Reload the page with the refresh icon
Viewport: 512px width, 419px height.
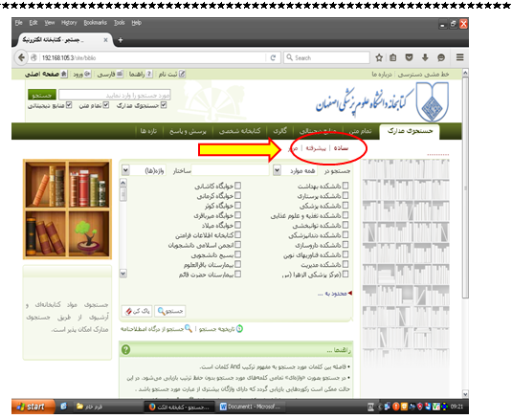273,57
